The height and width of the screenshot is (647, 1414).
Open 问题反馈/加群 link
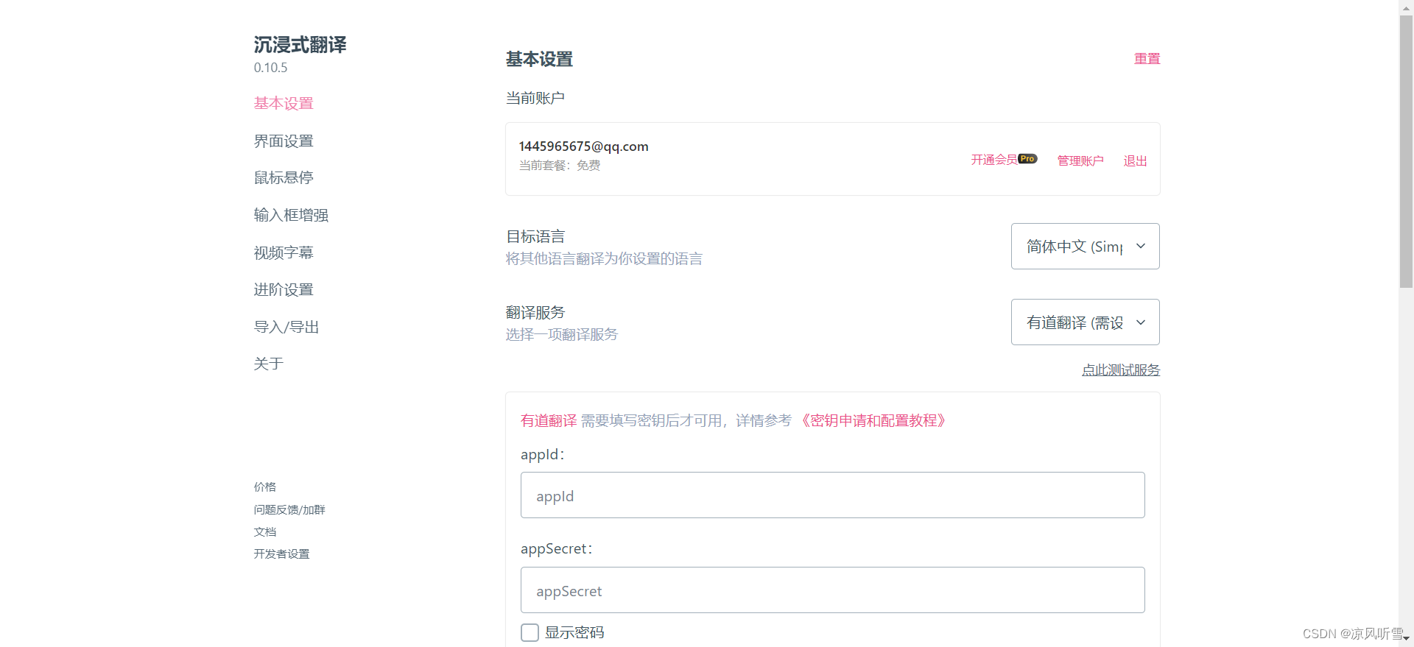[289, 510]
